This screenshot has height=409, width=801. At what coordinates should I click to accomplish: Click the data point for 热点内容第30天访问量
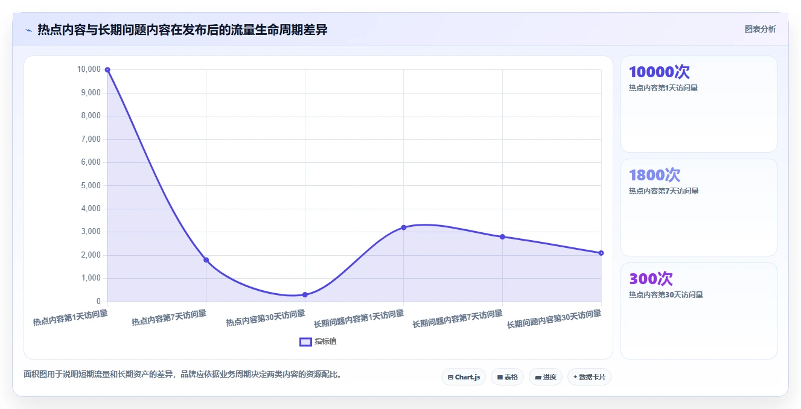305,295
